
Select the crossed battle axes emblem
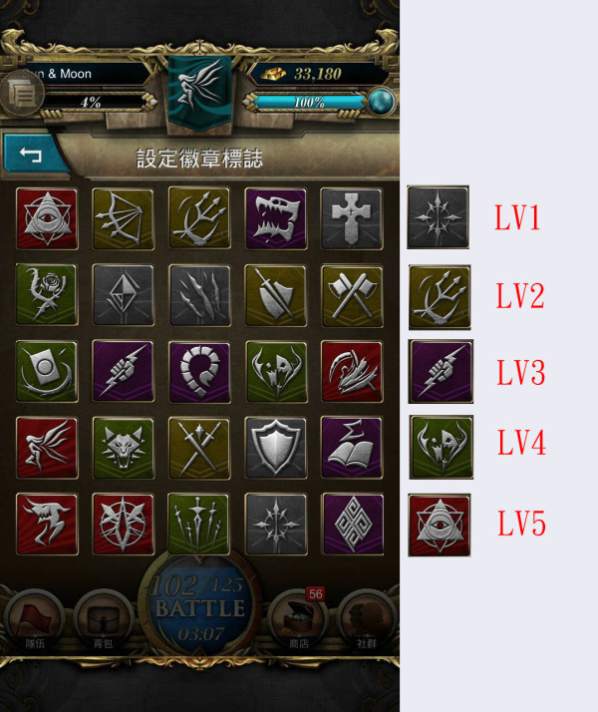[x=352, y=296]
